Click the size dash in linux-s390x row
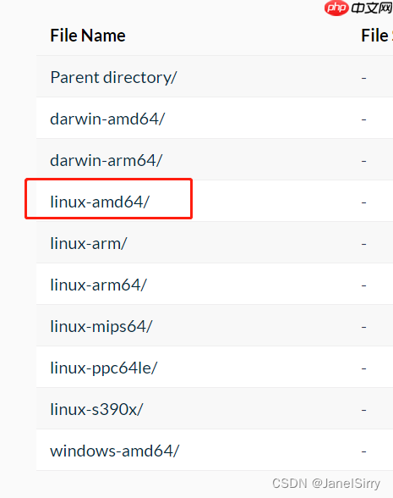 [x=363, y=410]
